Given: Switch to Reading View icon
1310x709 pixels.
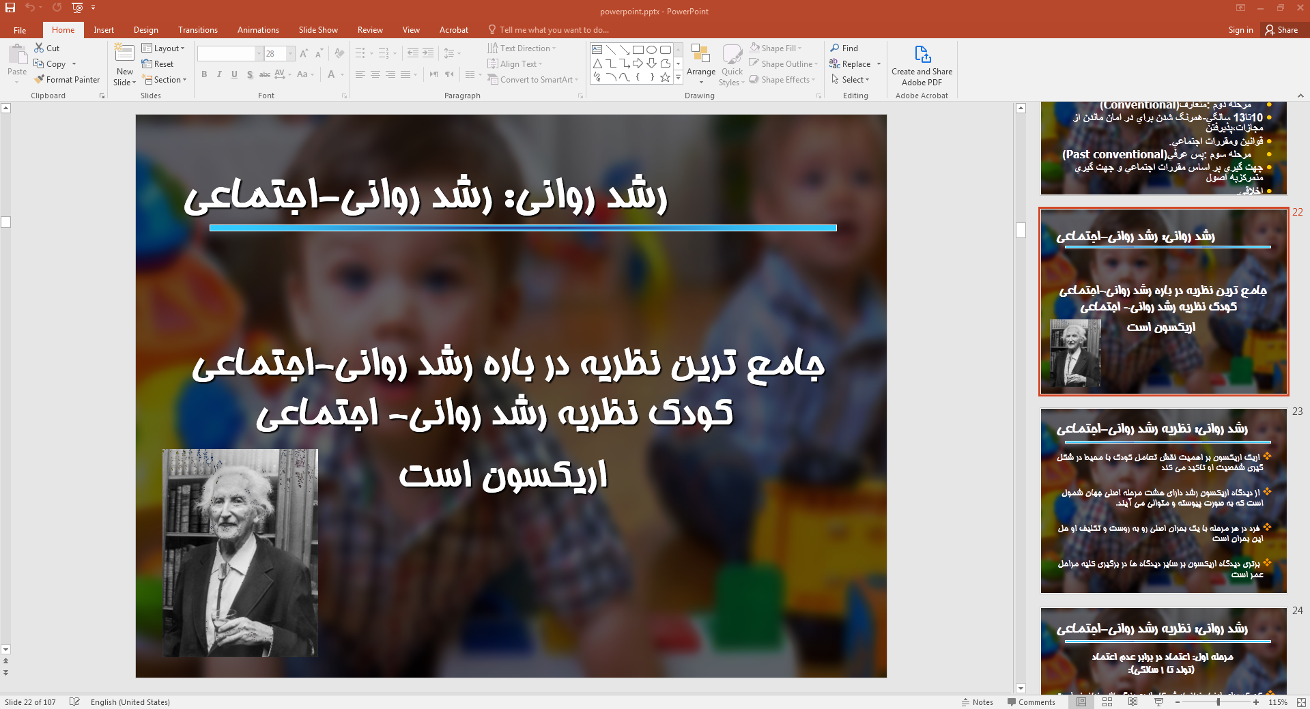Looking at the screenshot, I should coord(1133,701).
